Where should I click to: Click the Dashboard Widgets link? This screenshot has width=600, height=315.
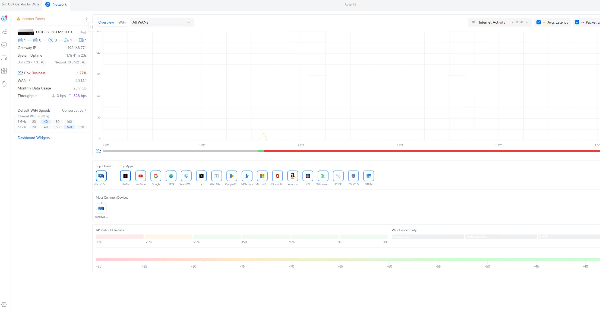tap(34, 138)
